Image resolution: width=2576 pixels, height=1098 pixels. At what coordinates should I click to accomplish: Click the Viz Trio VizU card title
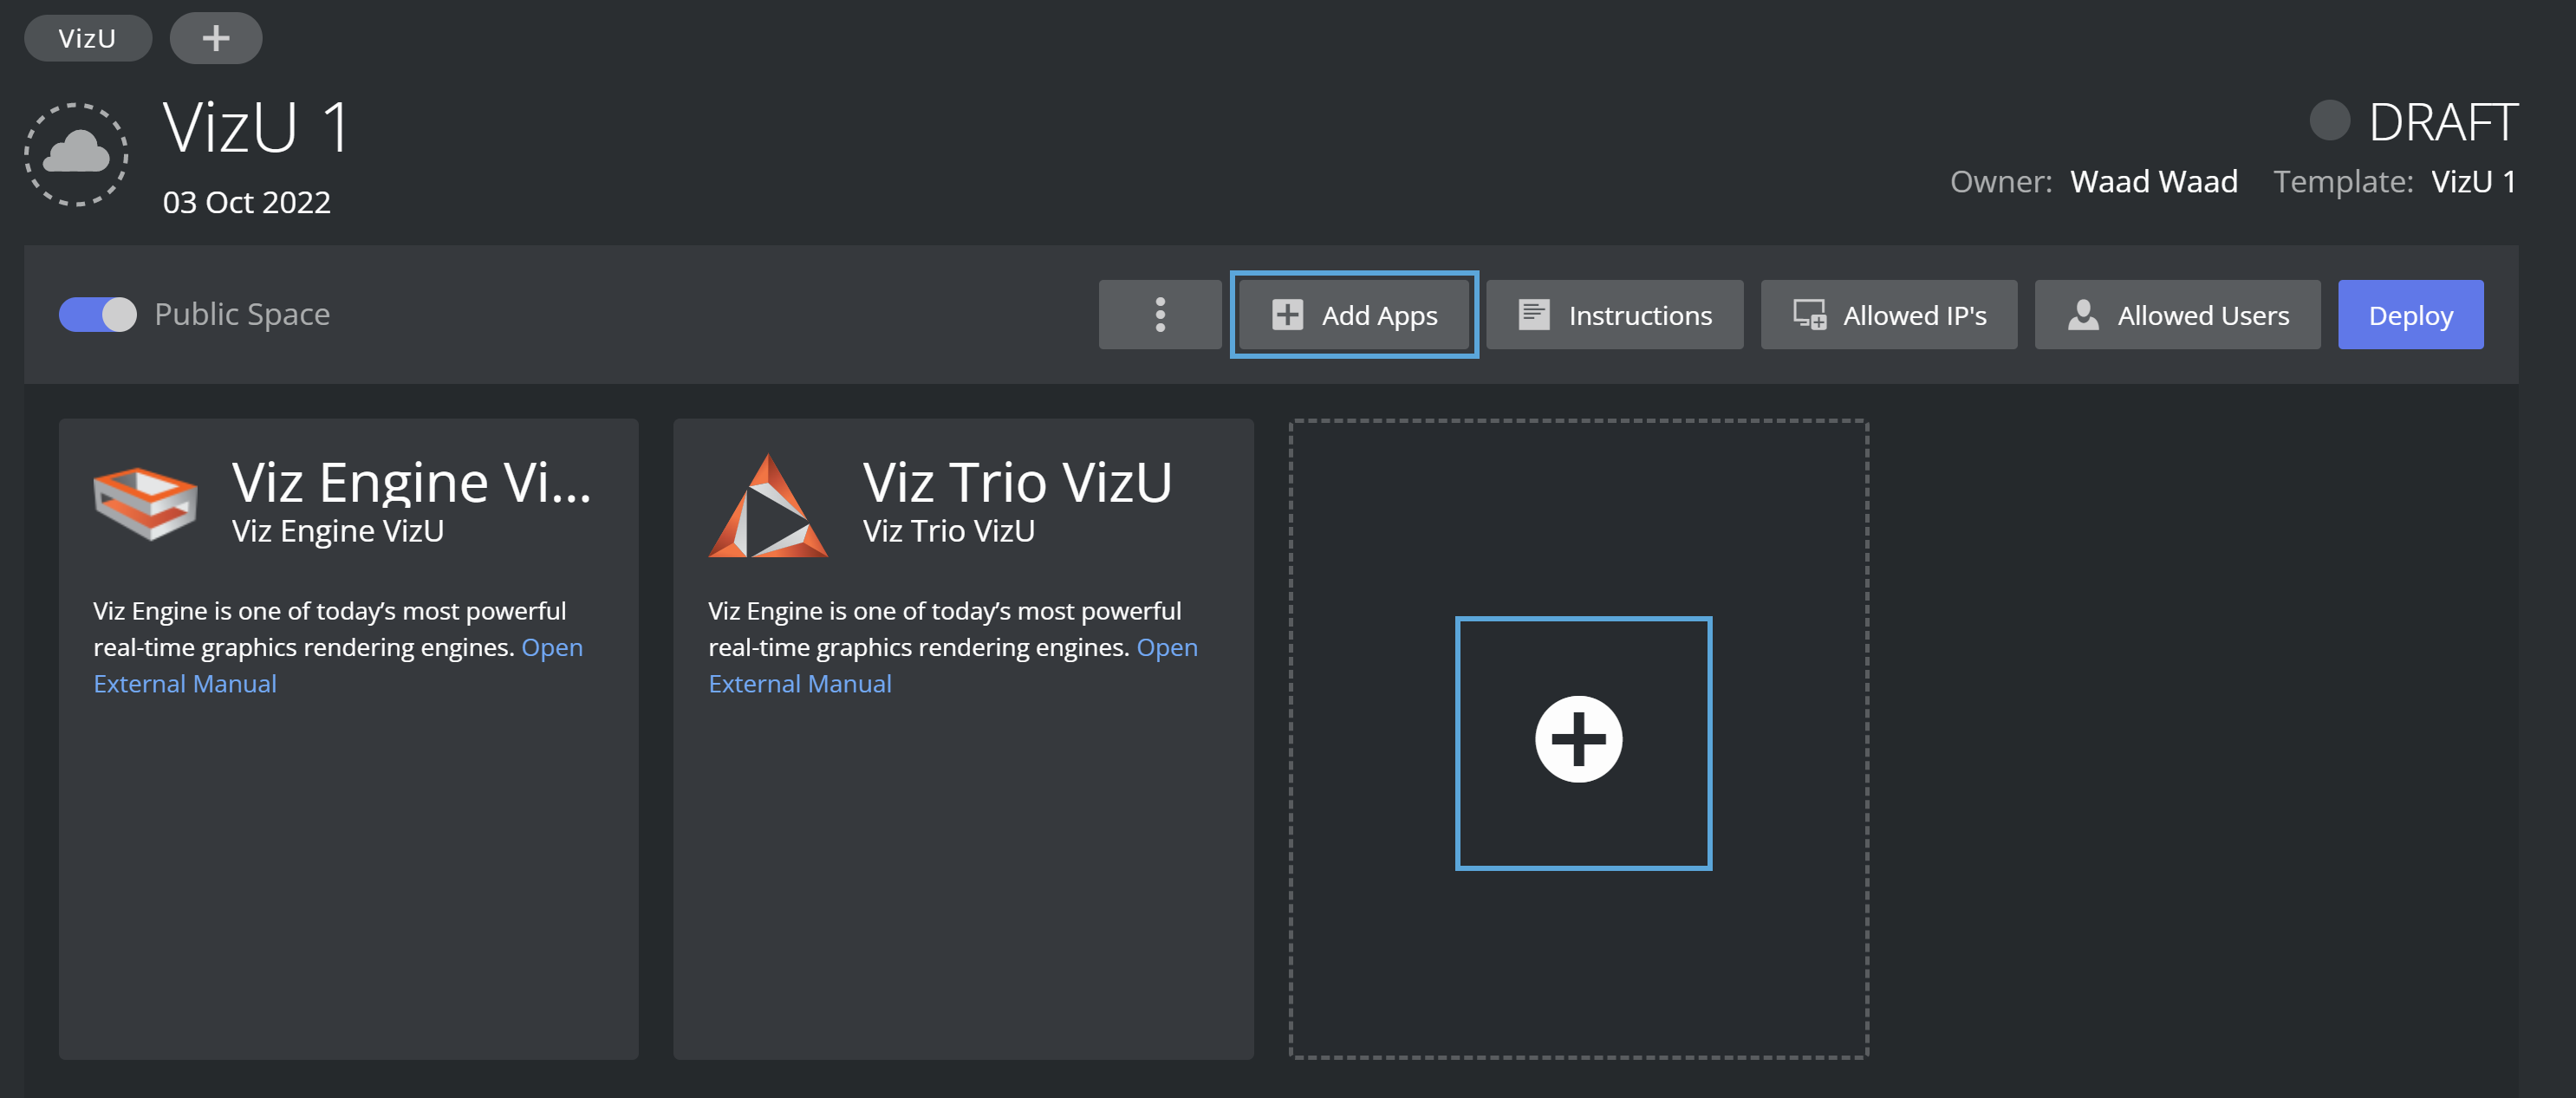1017,483
